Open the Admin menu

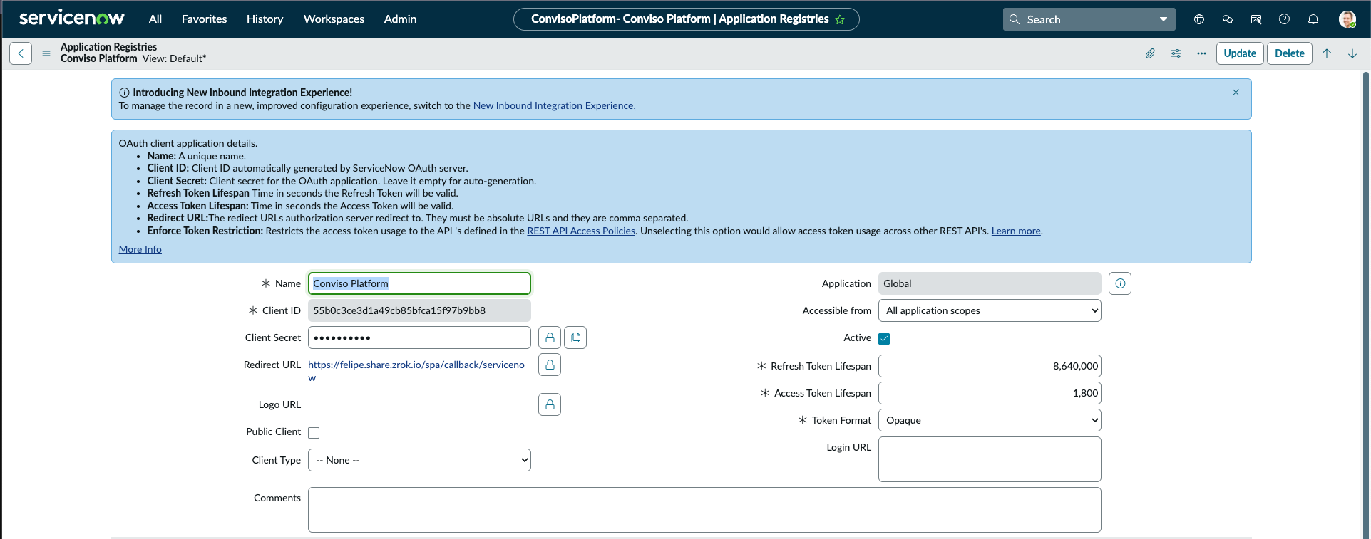400,19
